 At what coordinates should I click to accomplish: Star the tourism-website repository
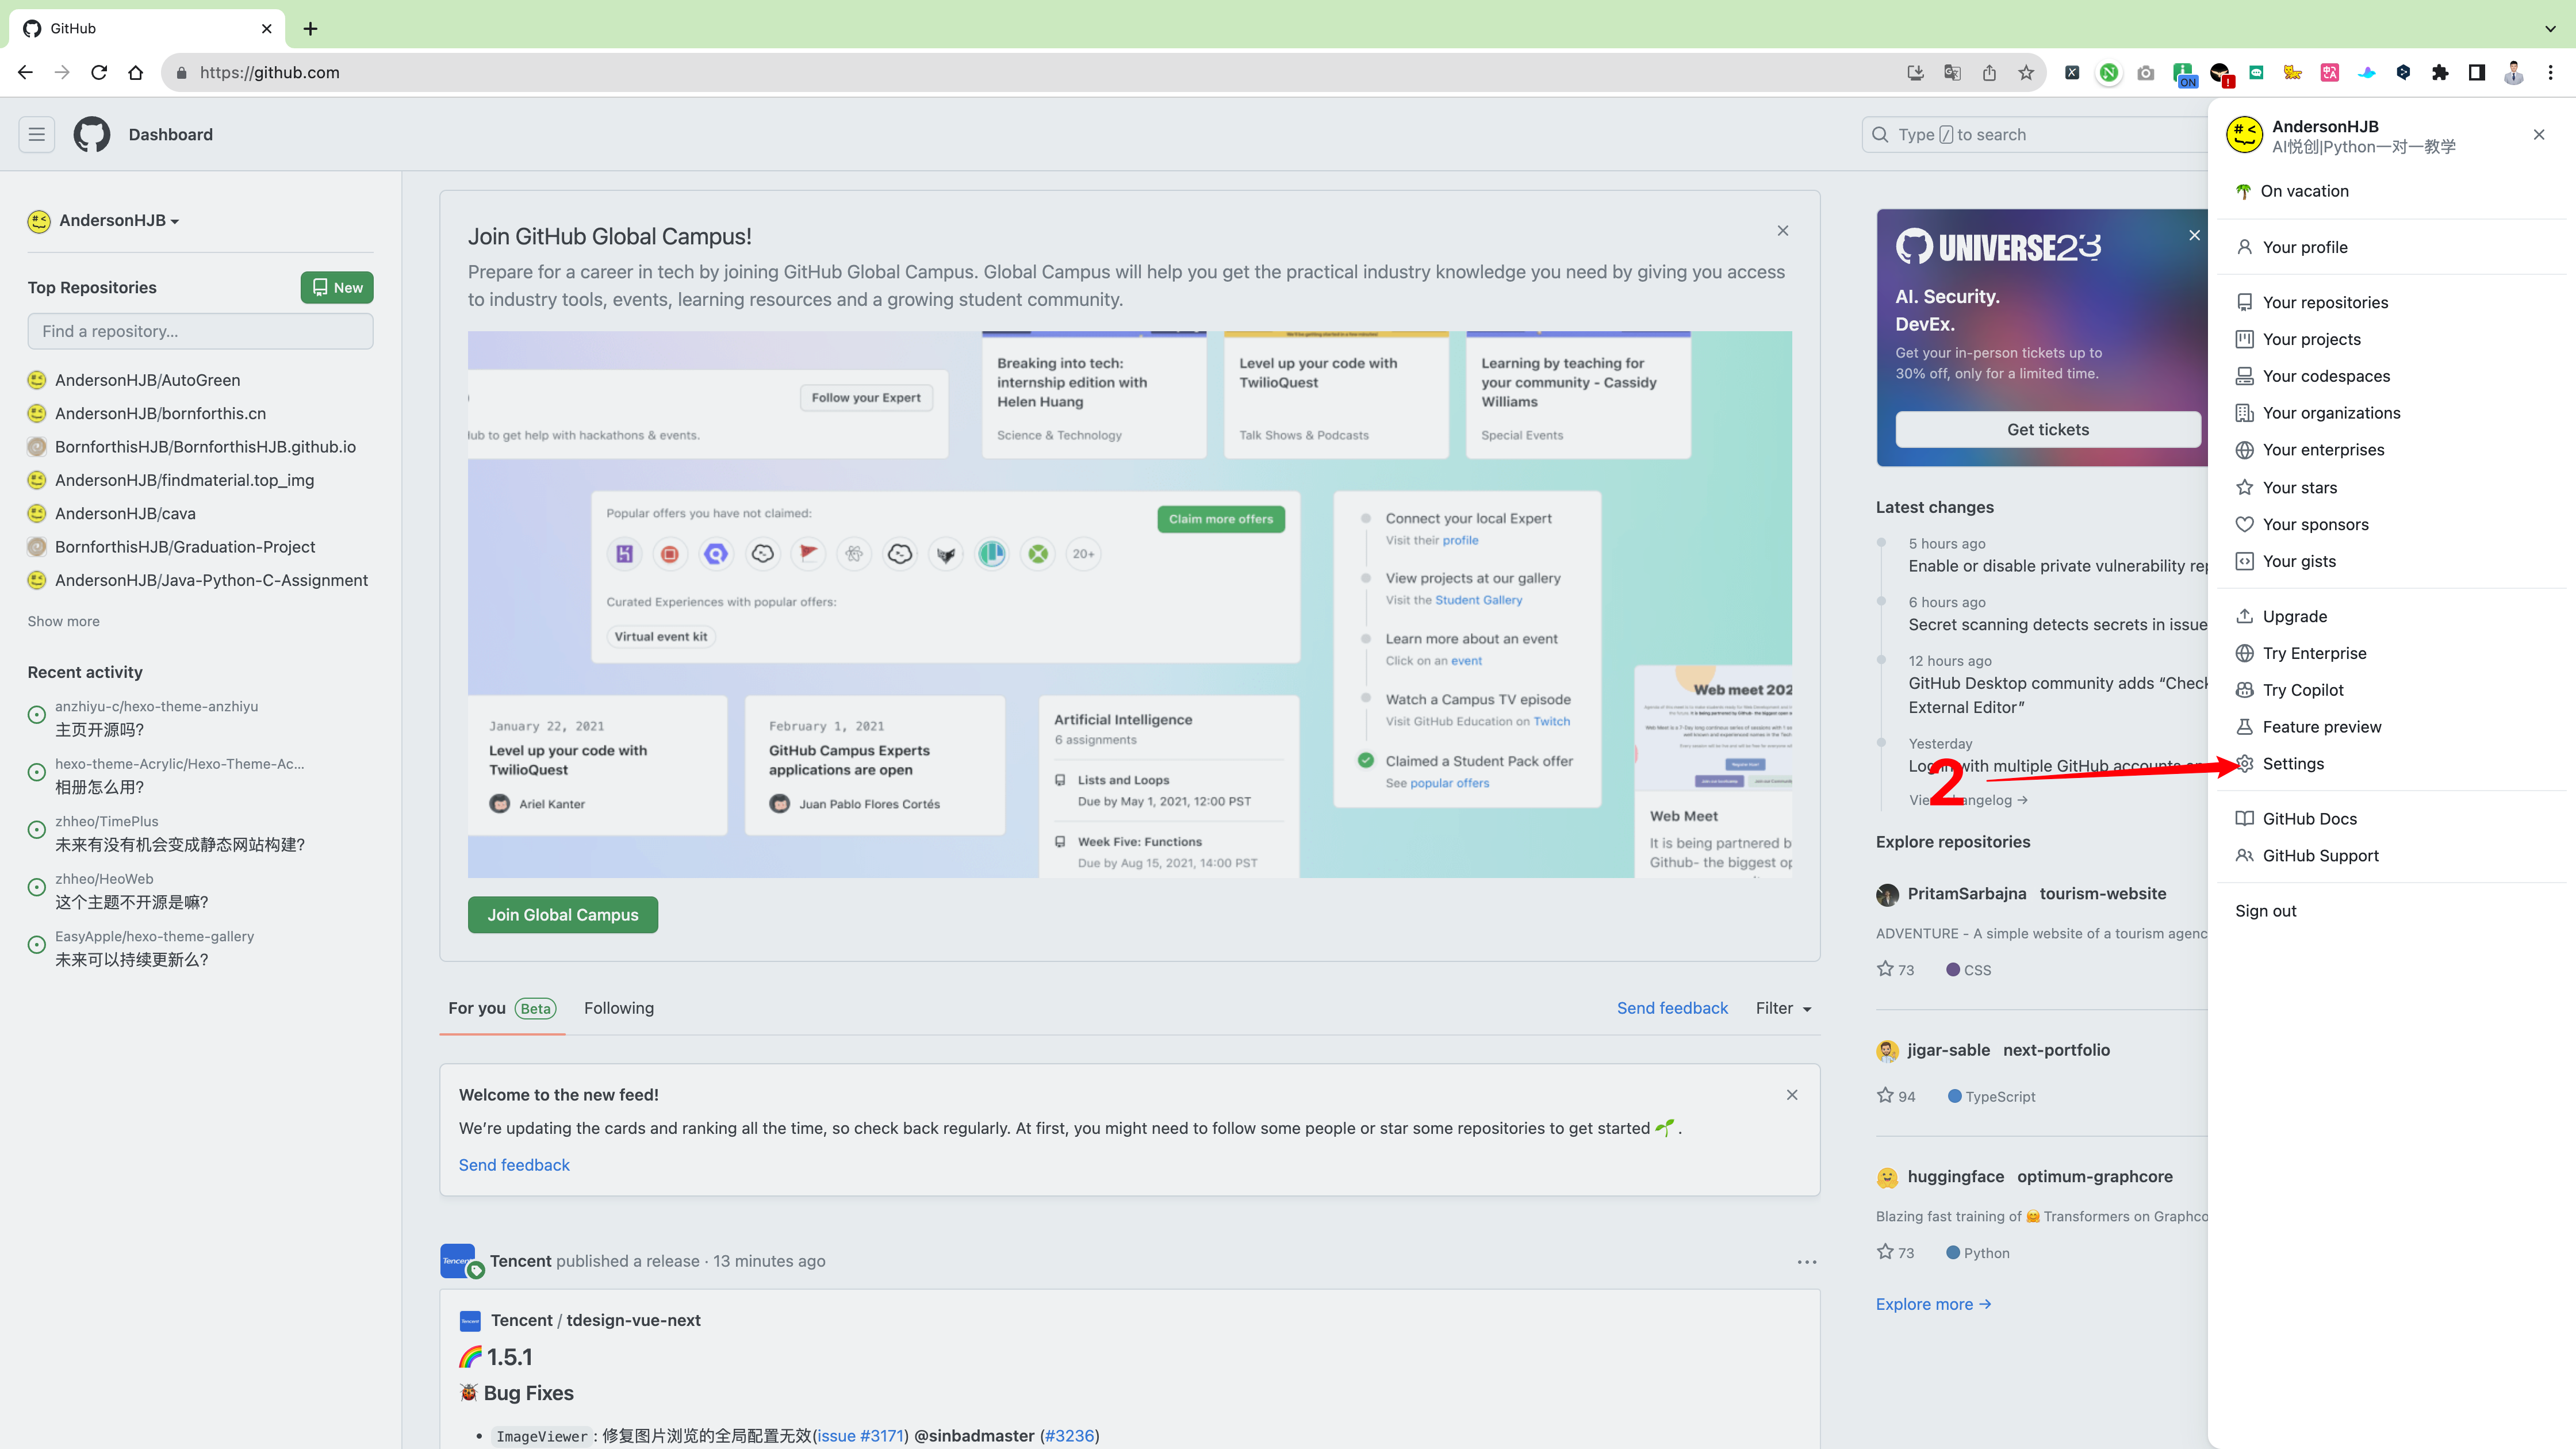click(1885, 969)
